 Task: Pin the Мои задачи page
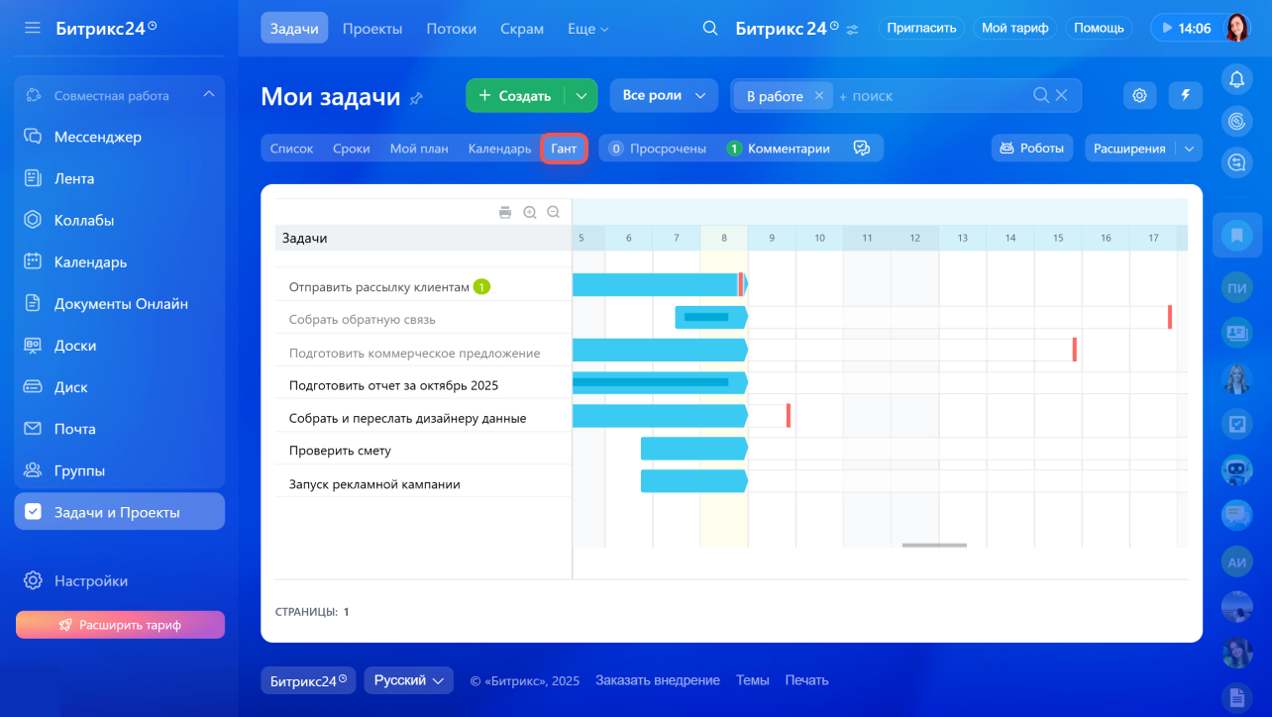point(416,98)
